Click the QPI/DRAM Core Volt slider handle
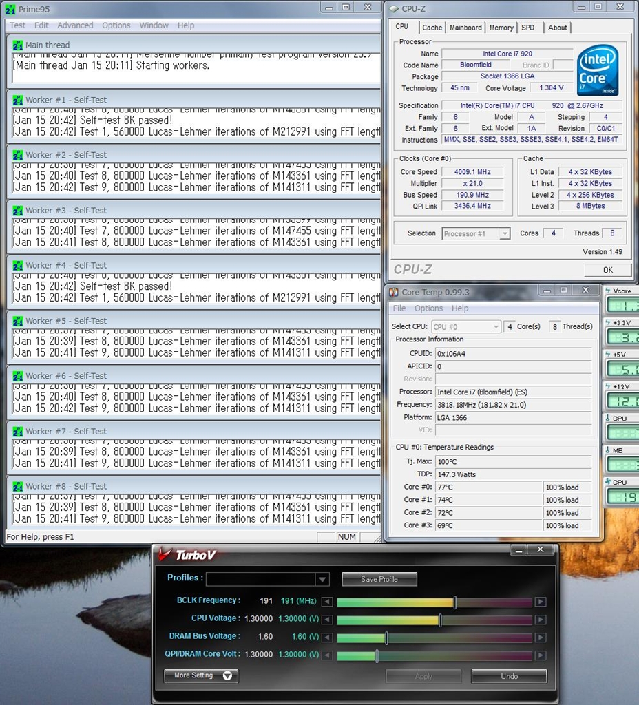Viewport: 639px width, 705px height. click(x=377, y=656)
